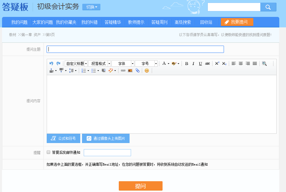Expand the 段落格式 paragraph format dropdown
Viewport: 286px width, 192px height.
click(x=100, y=64)
